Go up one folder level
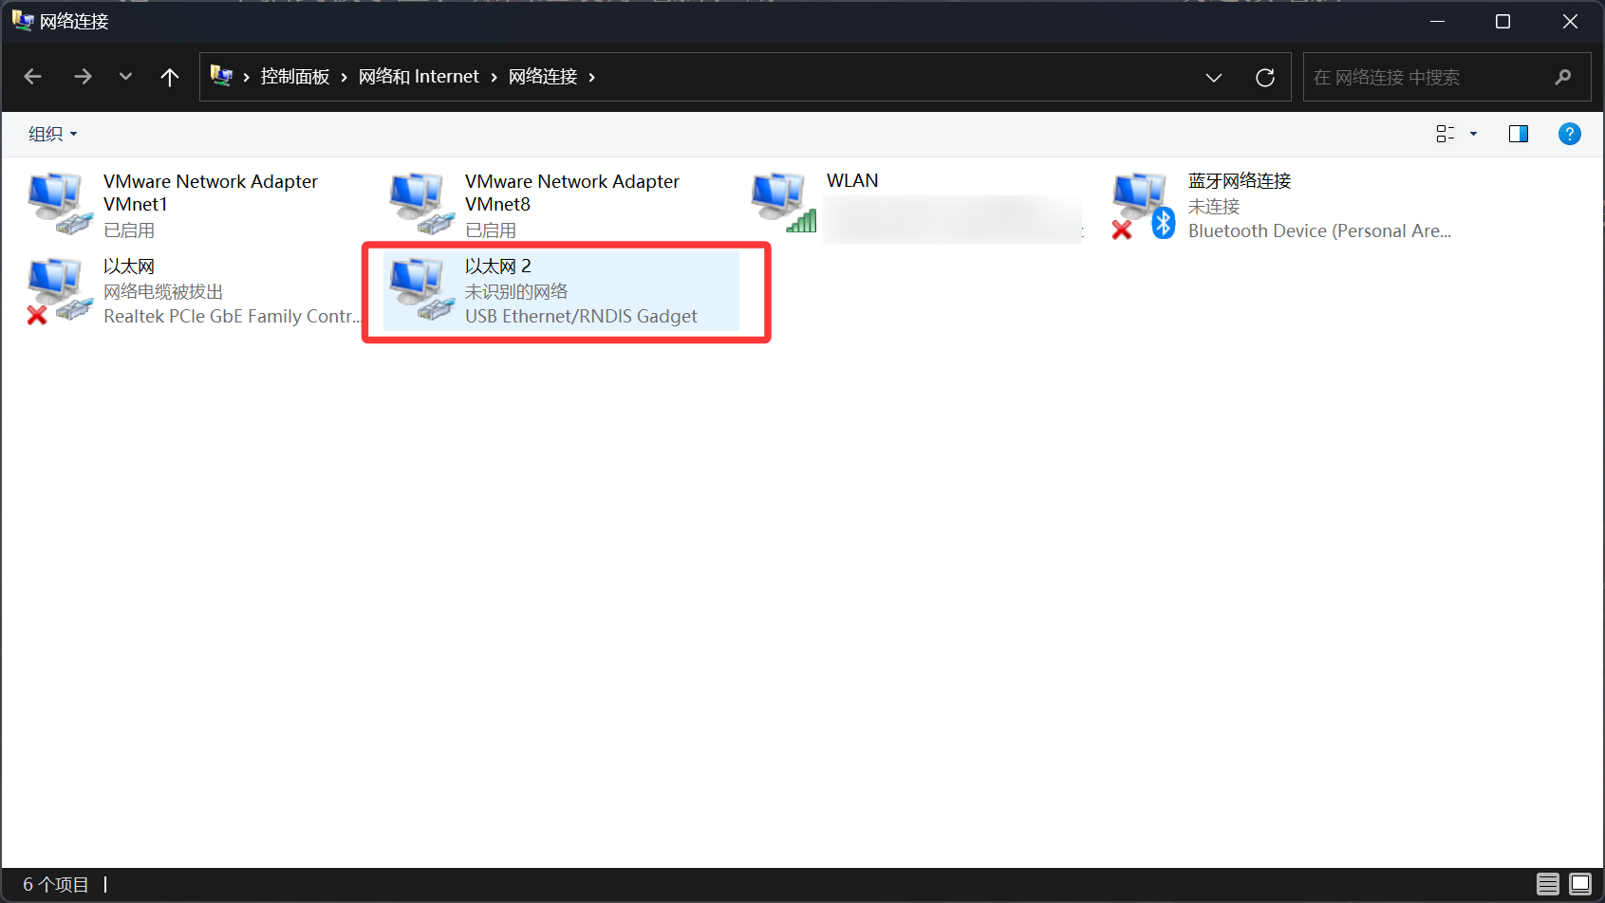The image size is (1605, 903). (x=170, y=78)
